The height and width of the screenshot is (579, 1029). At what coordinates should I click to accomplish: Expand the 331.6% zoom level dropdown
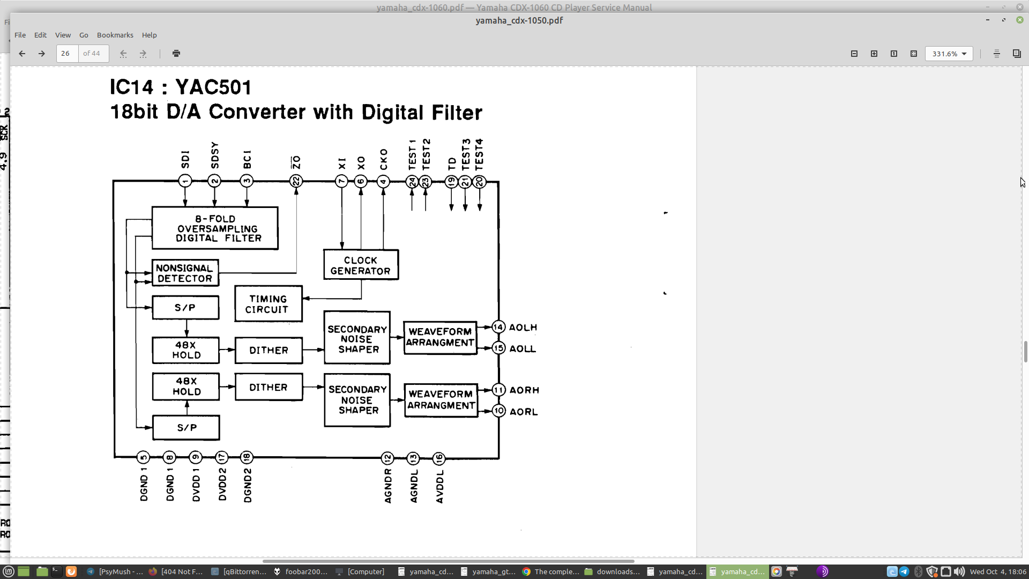click(964, 54)
